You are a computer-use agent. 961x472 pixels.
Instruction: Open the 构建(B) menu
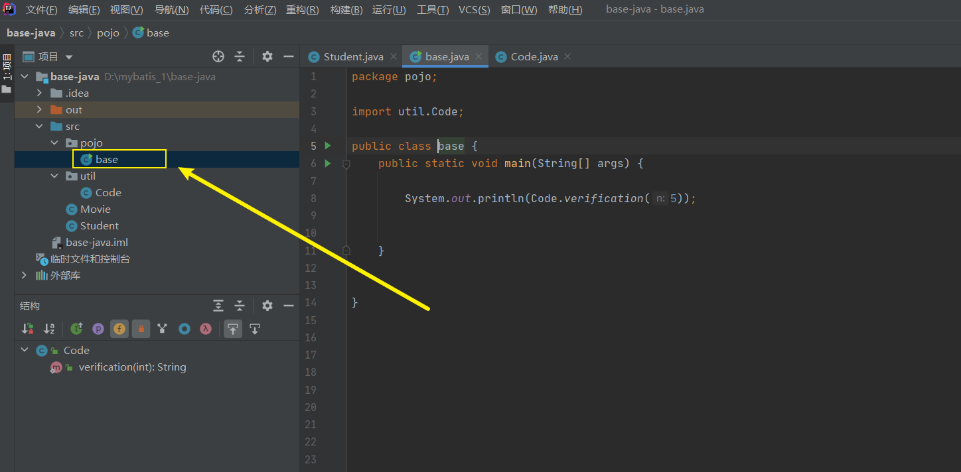pos(346,10)
